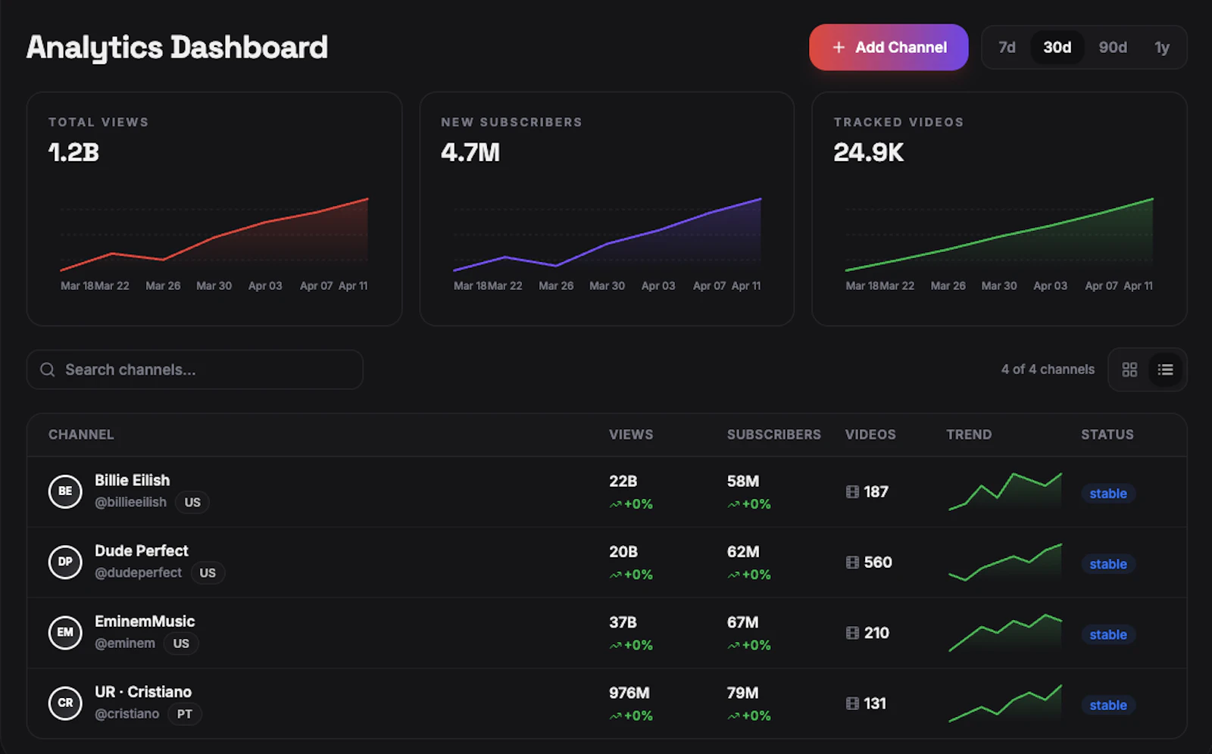Click the Analytics Dashboard title
Screen dimensions: 1212x754
177,48
